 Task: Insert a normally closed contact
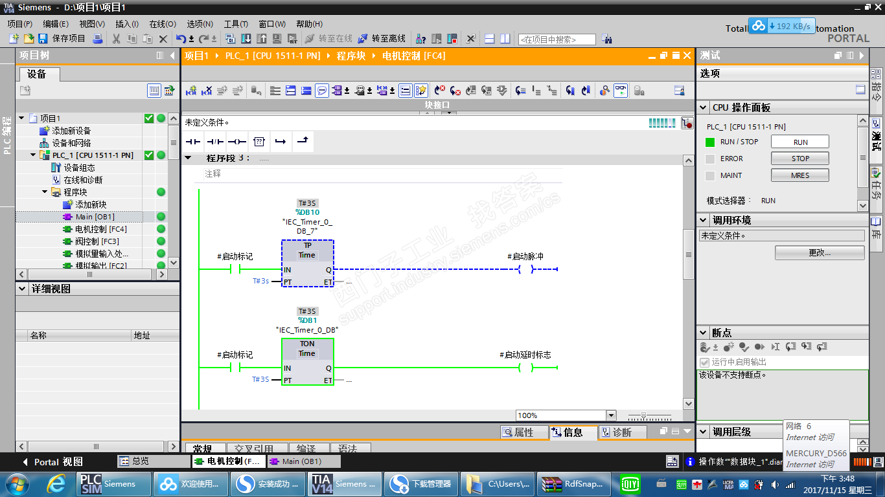215,141
